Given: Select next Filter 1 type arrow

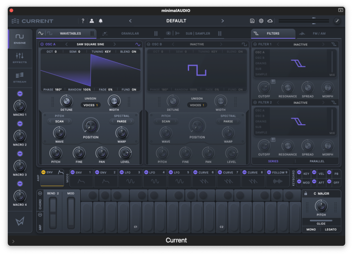Looking at the screenshot, I should coord(323,44).
